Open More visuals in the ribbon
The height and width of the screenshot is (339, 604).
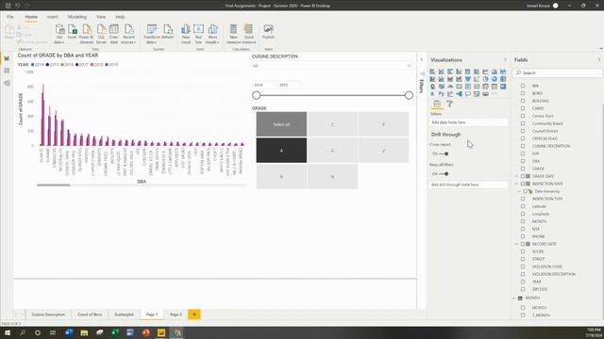point(212,33)
